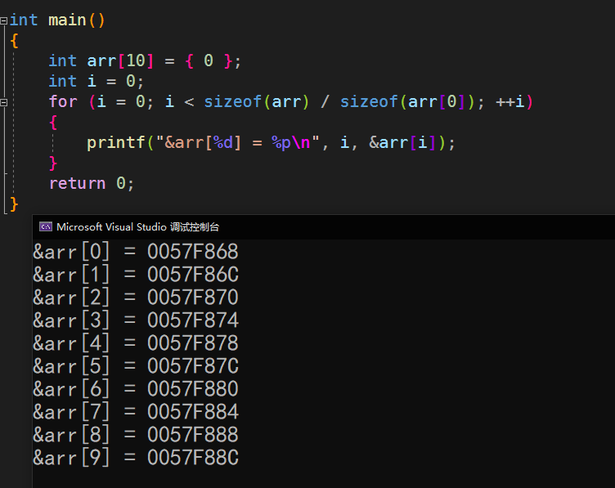Click the ++i increment expression
Viewport: 615px width, 488px height.
pos(510,102)
